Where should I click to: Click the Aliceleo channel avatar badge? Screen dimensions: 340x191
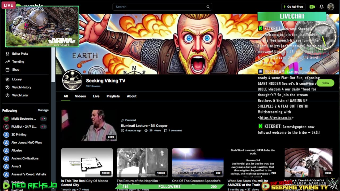point(6,150)
